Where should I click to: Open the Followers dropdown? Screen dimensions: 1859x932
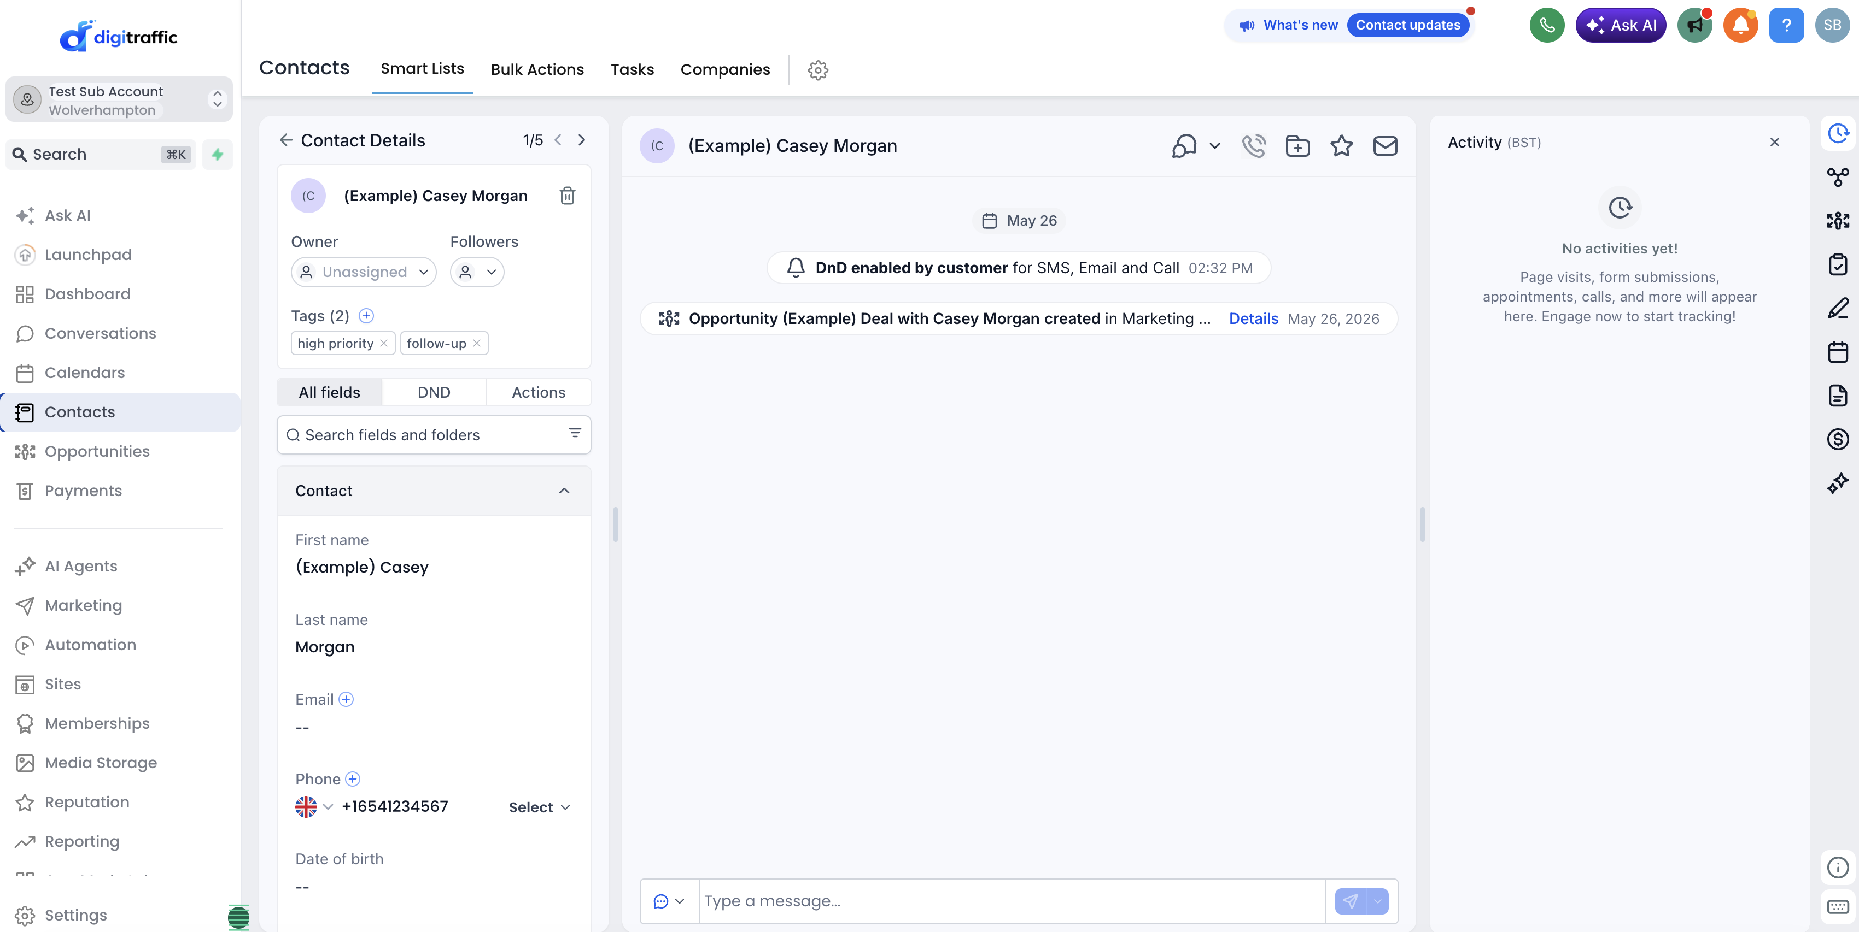tap(477, 272)
